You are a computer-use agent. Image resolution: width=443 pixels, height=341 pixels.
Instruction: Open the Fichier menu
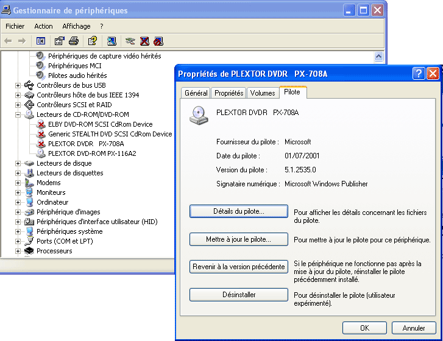[x=15, y=26]
